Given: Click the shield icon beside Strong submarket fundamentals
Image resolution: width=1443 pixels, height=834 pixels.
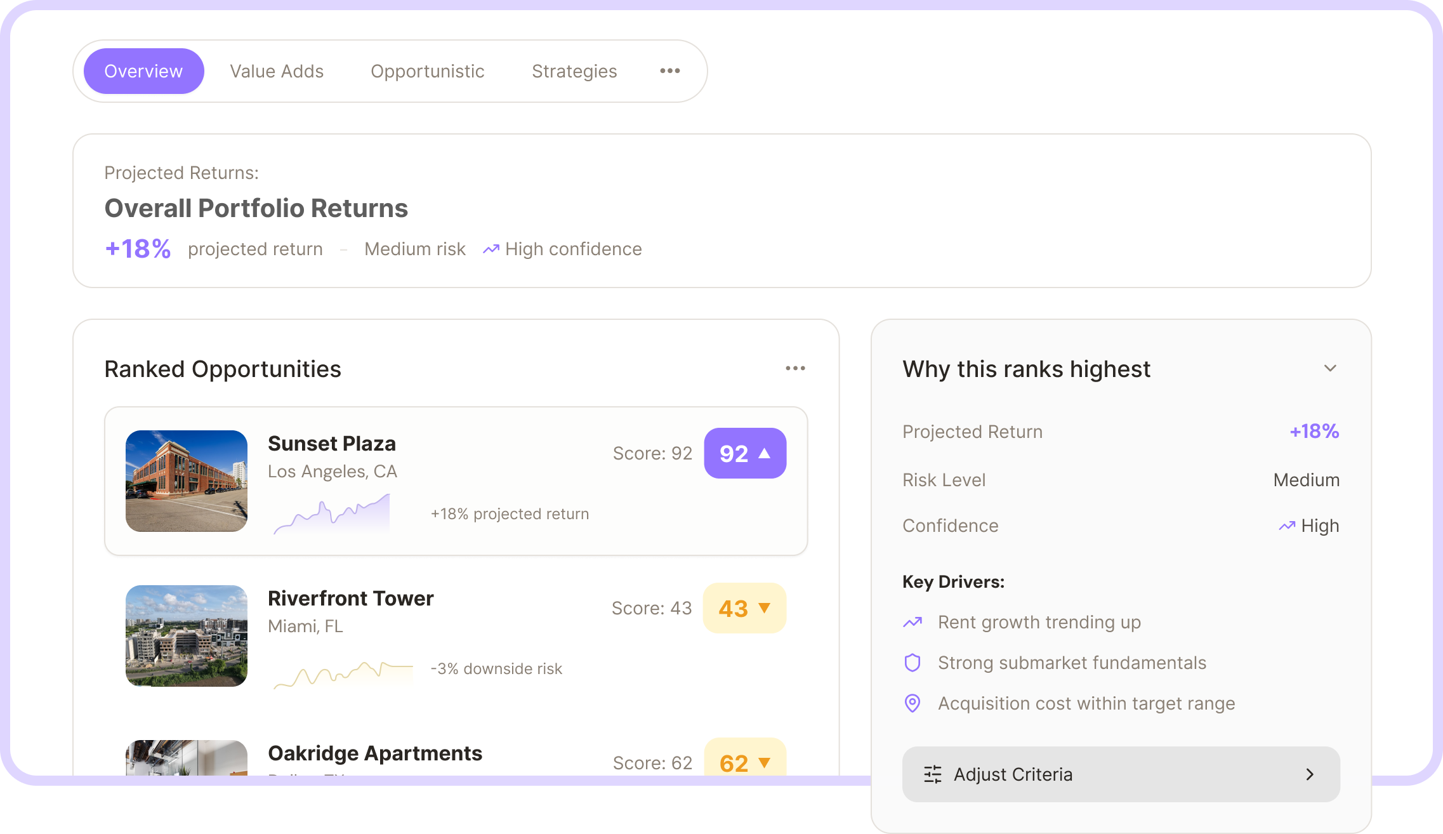Looking at the screenshot, I should [x=912, y=663].
